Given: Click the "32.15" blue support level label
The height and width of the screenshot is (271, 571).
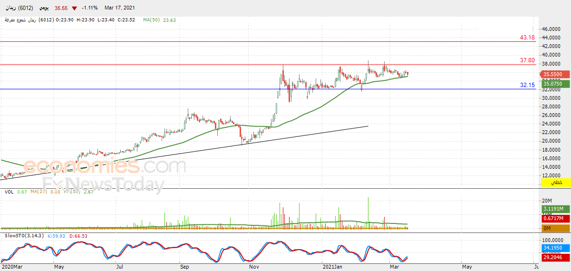Looking at the screenshot, I should pos(527,85).
